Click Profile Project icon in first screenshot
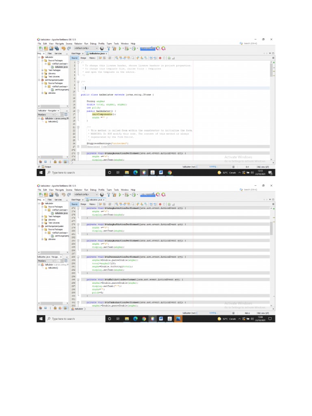The image size is (312, 416). [134, 49]
